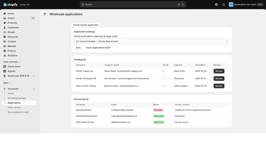Click the search magnifier icon
This screenshot has height=150, width=266.
tap(83, 5)
